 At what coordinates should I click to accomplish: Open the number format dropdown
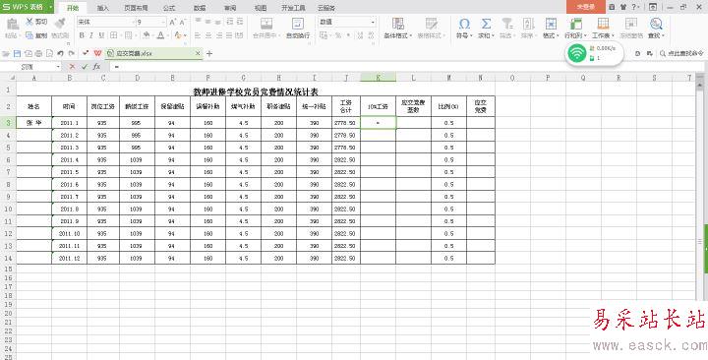373,22
